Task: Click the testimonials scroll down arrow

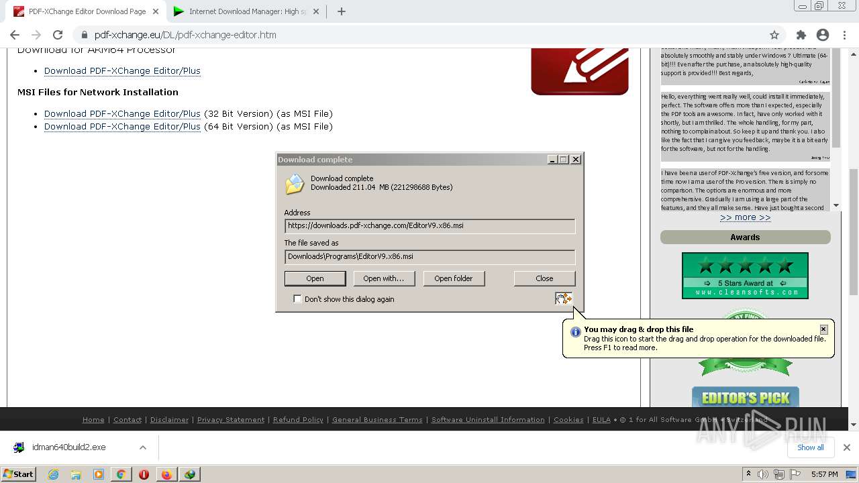Action: [836, 205]
